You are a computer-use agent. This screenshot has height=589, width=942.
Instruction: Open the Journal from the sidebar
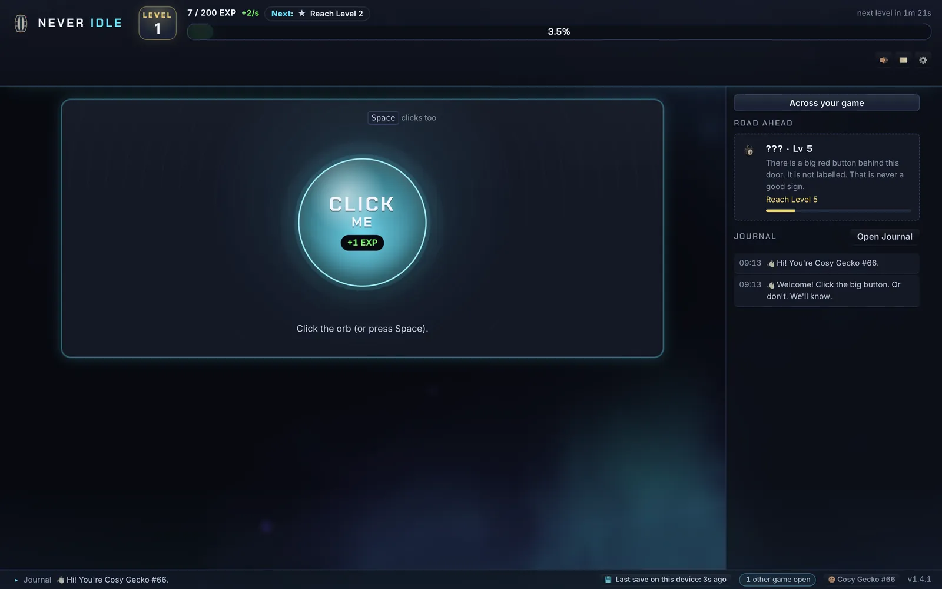884,237
